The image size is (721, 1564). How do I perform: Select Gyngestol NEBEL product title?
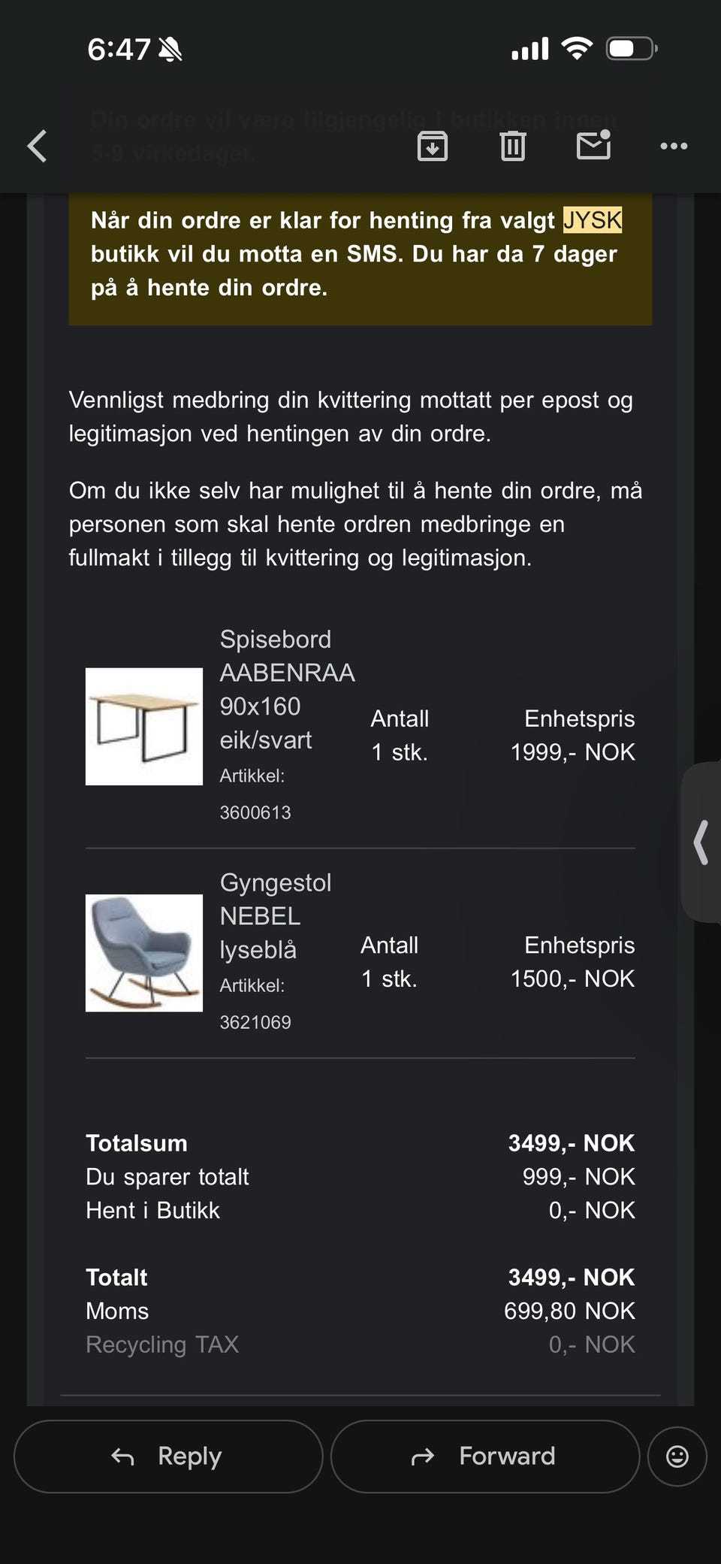275,899
